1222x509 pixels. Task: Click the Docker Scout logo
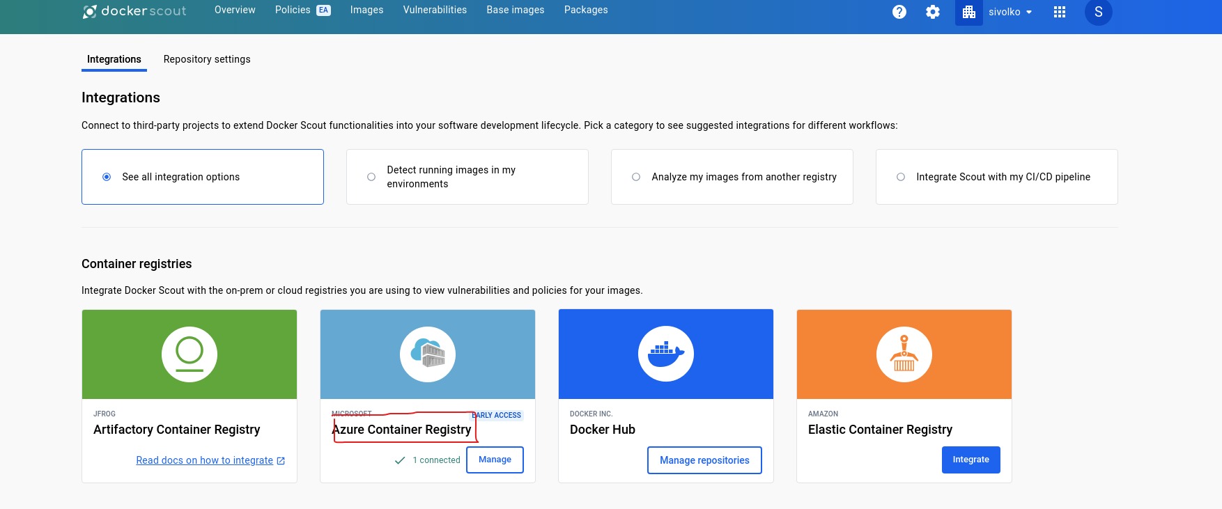(x=134, y=11)
